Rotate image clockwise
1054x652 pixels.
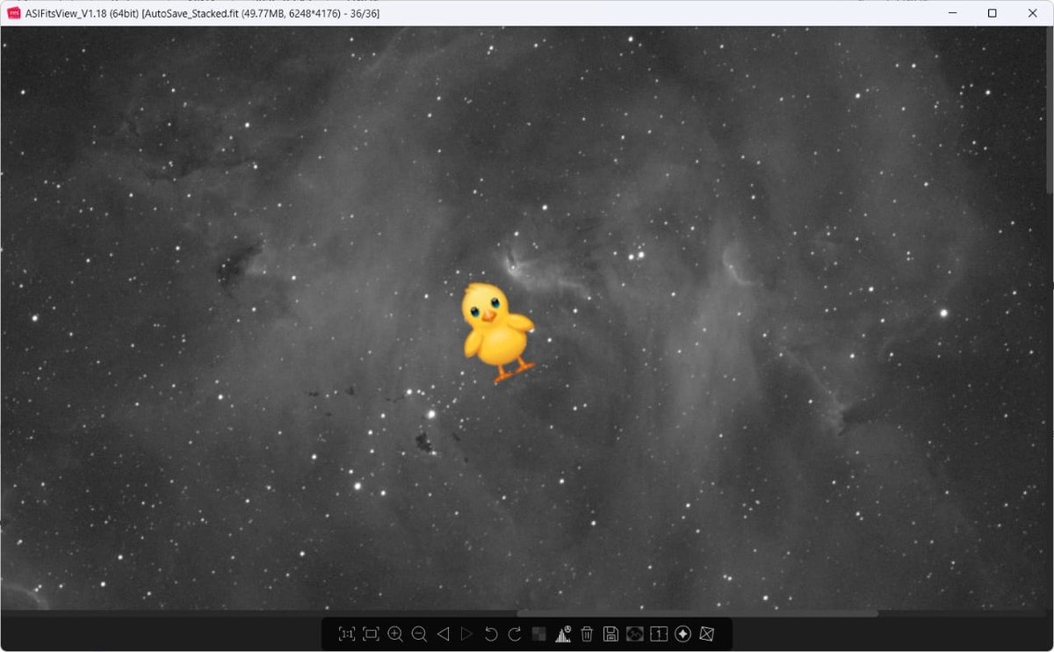[515, 634]
